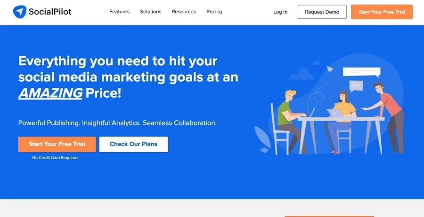The image size is (424, 217).
Task: Select the Check Our Plans button
Action: coord(133,144)
